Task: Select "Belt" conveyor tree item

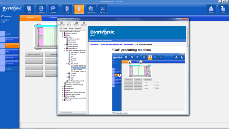Action: click(x=78, y=69)
